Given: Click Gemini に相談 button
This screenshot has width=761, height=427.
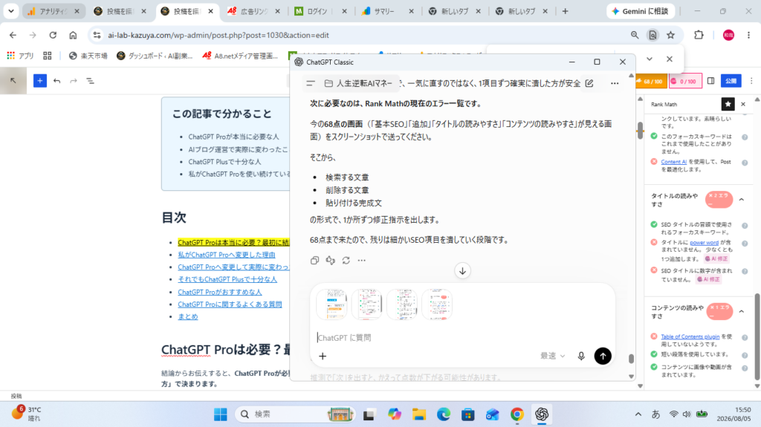Looking at the screenshot, I should click(641, 11).
